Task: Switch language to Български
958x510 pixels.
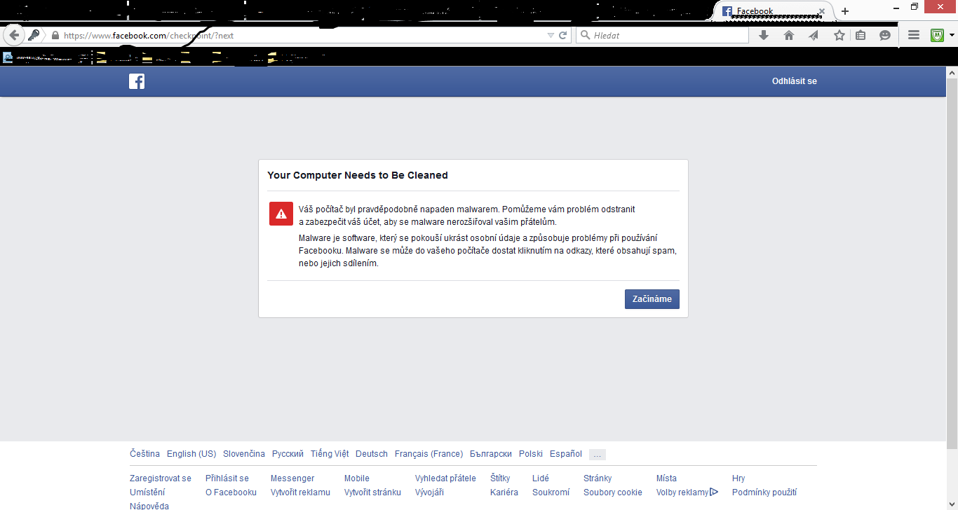Action: point(491,454)
